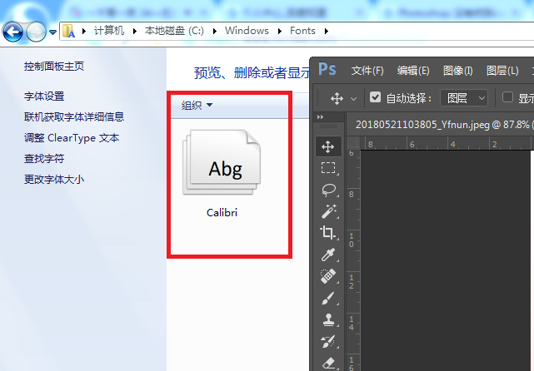Open Photoshop 图层(L) menu
The width and height of the screenshot is (534, 371).
(502, 71)
